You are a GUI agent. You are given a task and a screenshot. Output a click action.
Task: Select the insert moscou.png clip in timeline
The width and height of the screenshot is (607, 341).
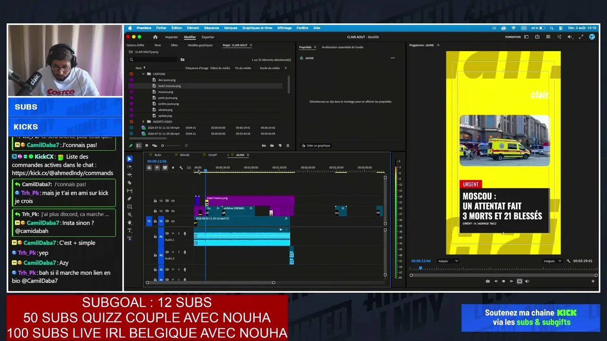pyautogui.click(x=250, y=200)
